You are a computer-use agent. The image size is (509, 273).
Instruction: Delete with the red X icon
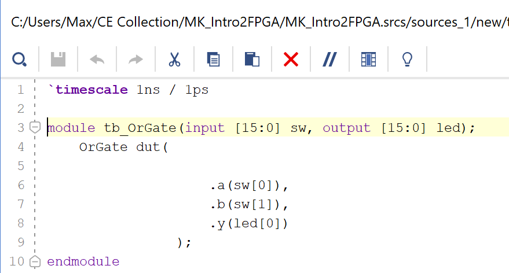coord(291,59)
